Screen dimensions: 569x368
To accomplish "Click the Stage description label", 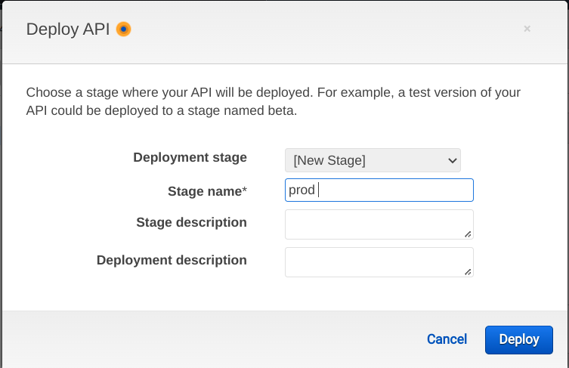I will [x=191, y=223].
